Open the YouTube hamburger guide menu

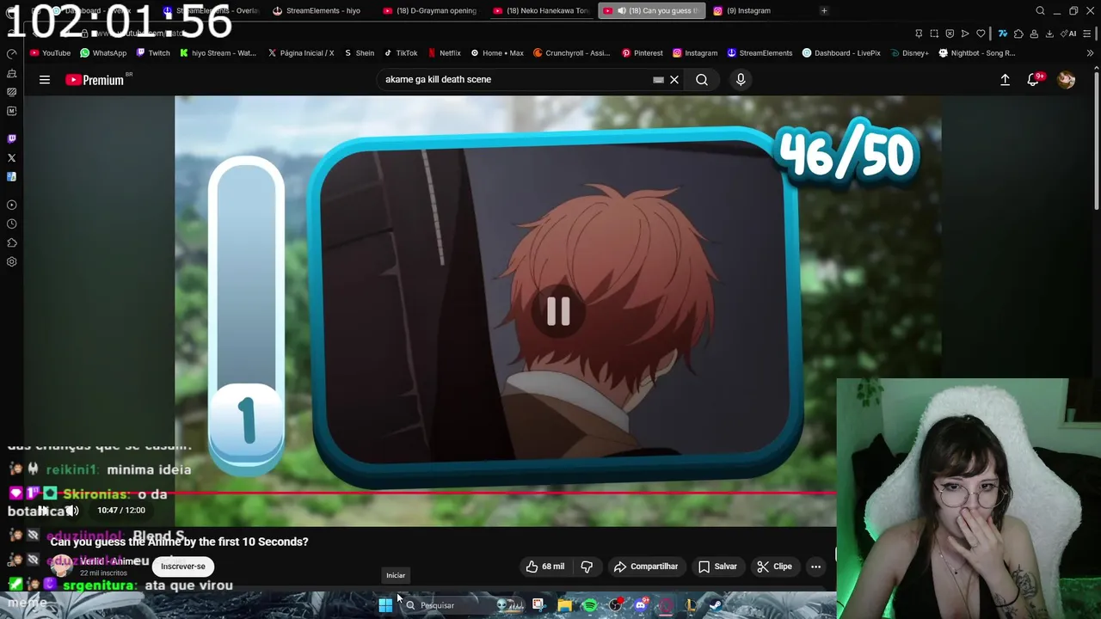click(45, 80)
